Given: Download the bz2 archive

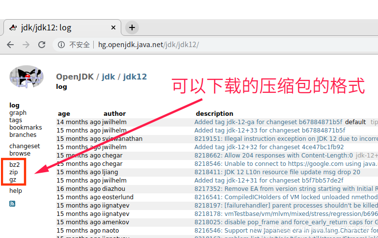Looking at the screenshot, I should pos(14,165).
